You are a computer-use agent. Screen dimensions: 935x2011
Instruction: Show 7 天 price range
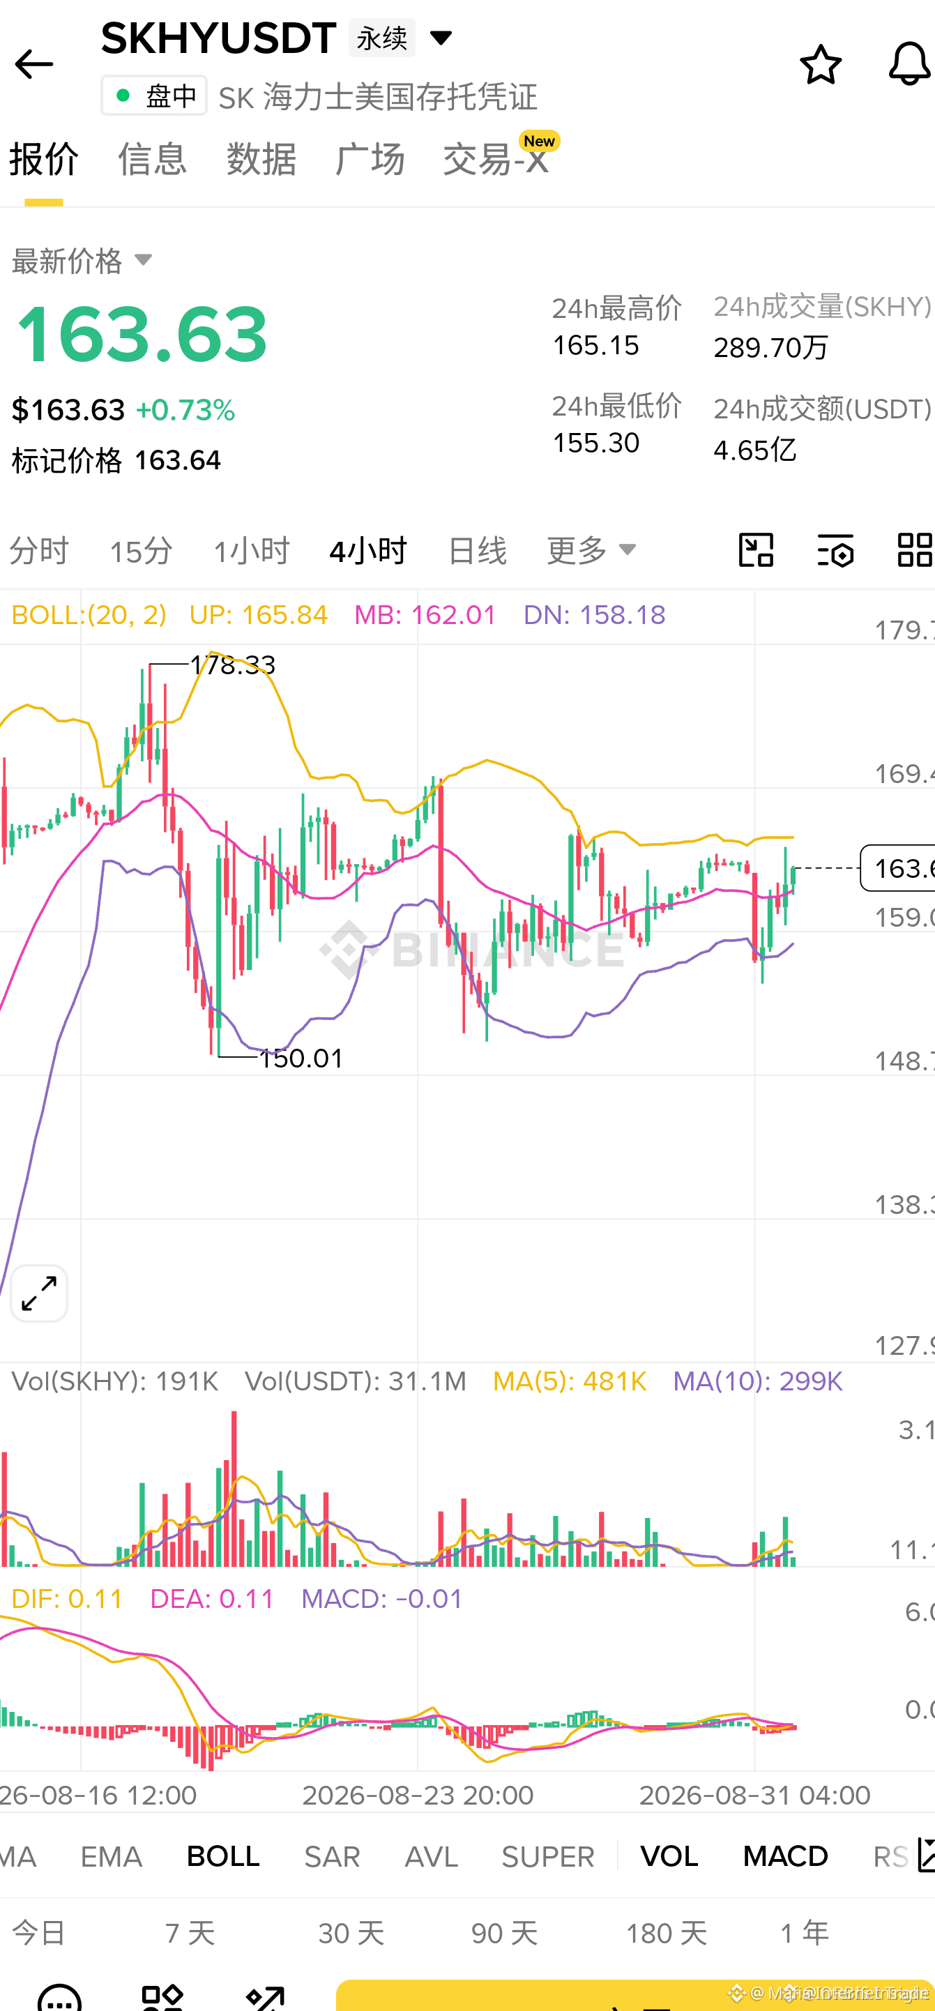pos(190,1933)
